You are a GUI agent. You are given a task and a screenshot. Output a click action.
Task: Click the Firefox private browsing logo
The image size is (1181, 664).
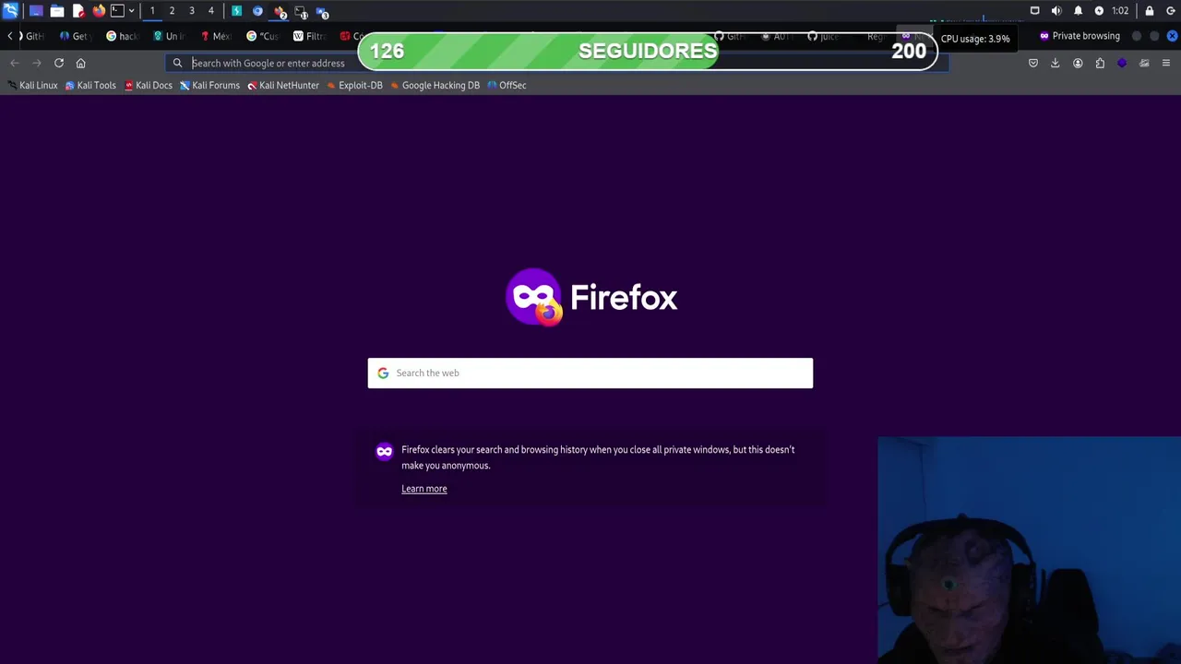(591, 297)
